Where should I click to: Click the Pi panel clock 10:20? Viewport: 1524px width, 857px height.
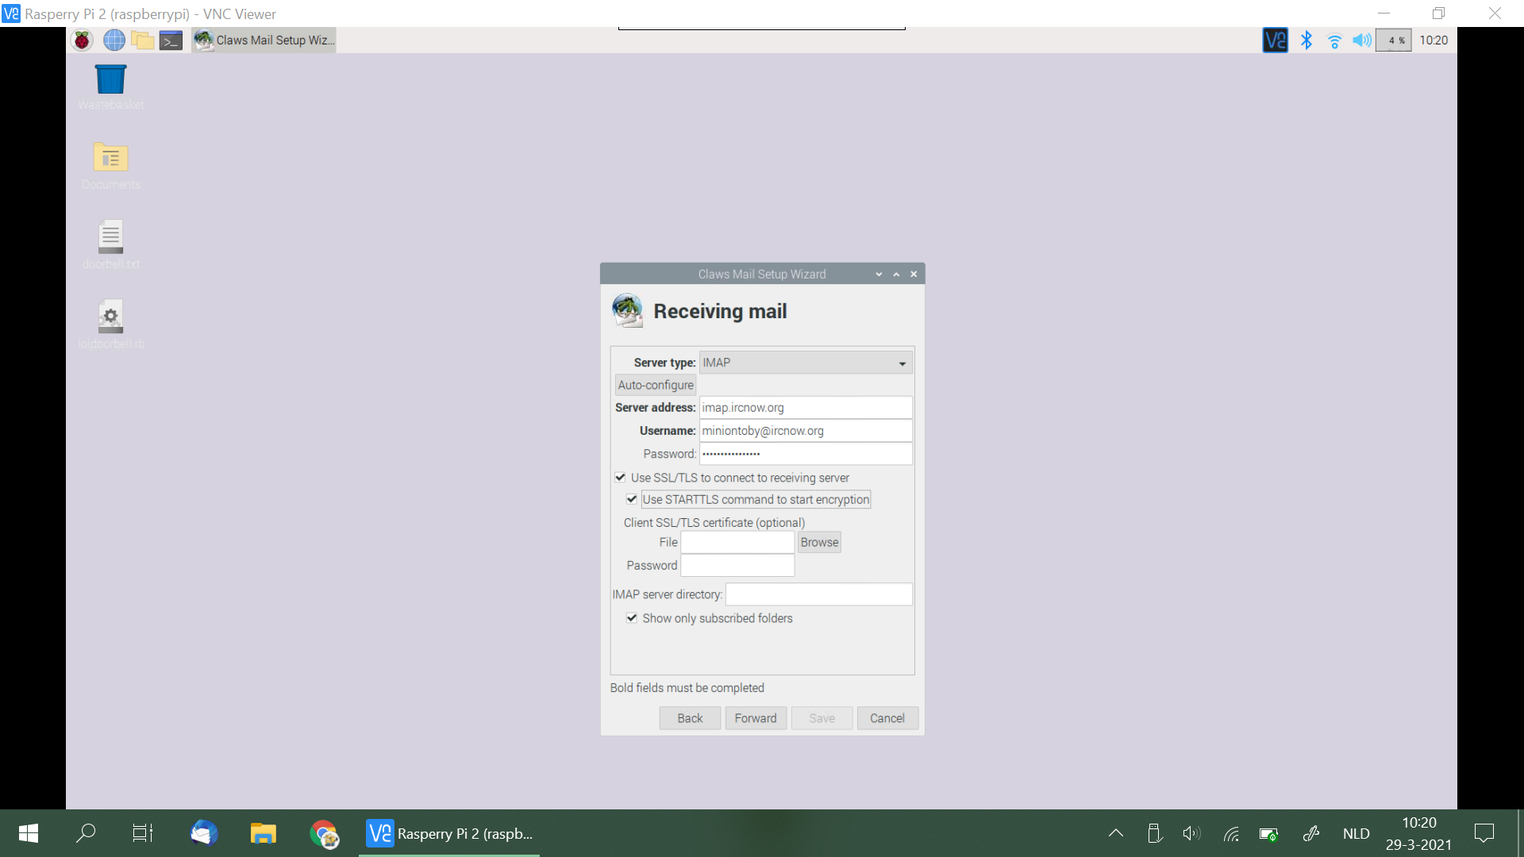click(x=1434, y=40)
